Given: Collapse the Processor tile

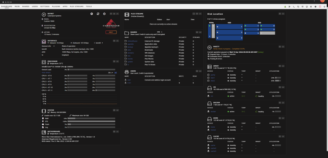Looking at the screenshot, I should [x=117, y=61].
